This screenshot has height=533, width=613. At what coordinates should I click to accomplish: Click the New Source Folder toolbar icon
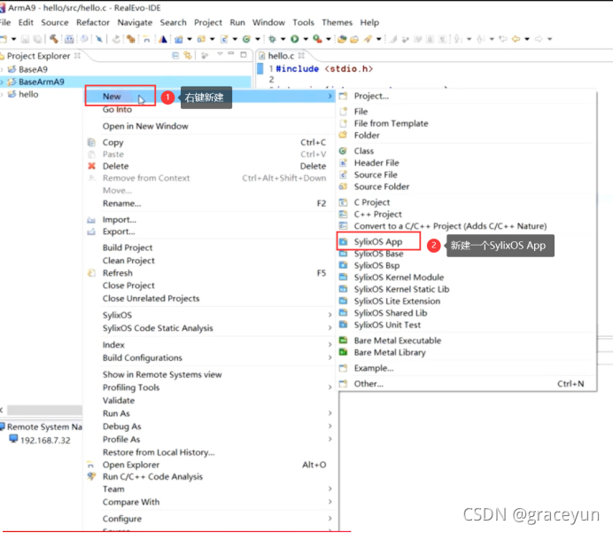point(201,39)
